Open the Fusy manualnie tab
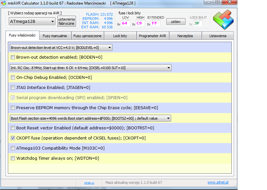This screenshot has height=190, width=267. coord(55,36)
